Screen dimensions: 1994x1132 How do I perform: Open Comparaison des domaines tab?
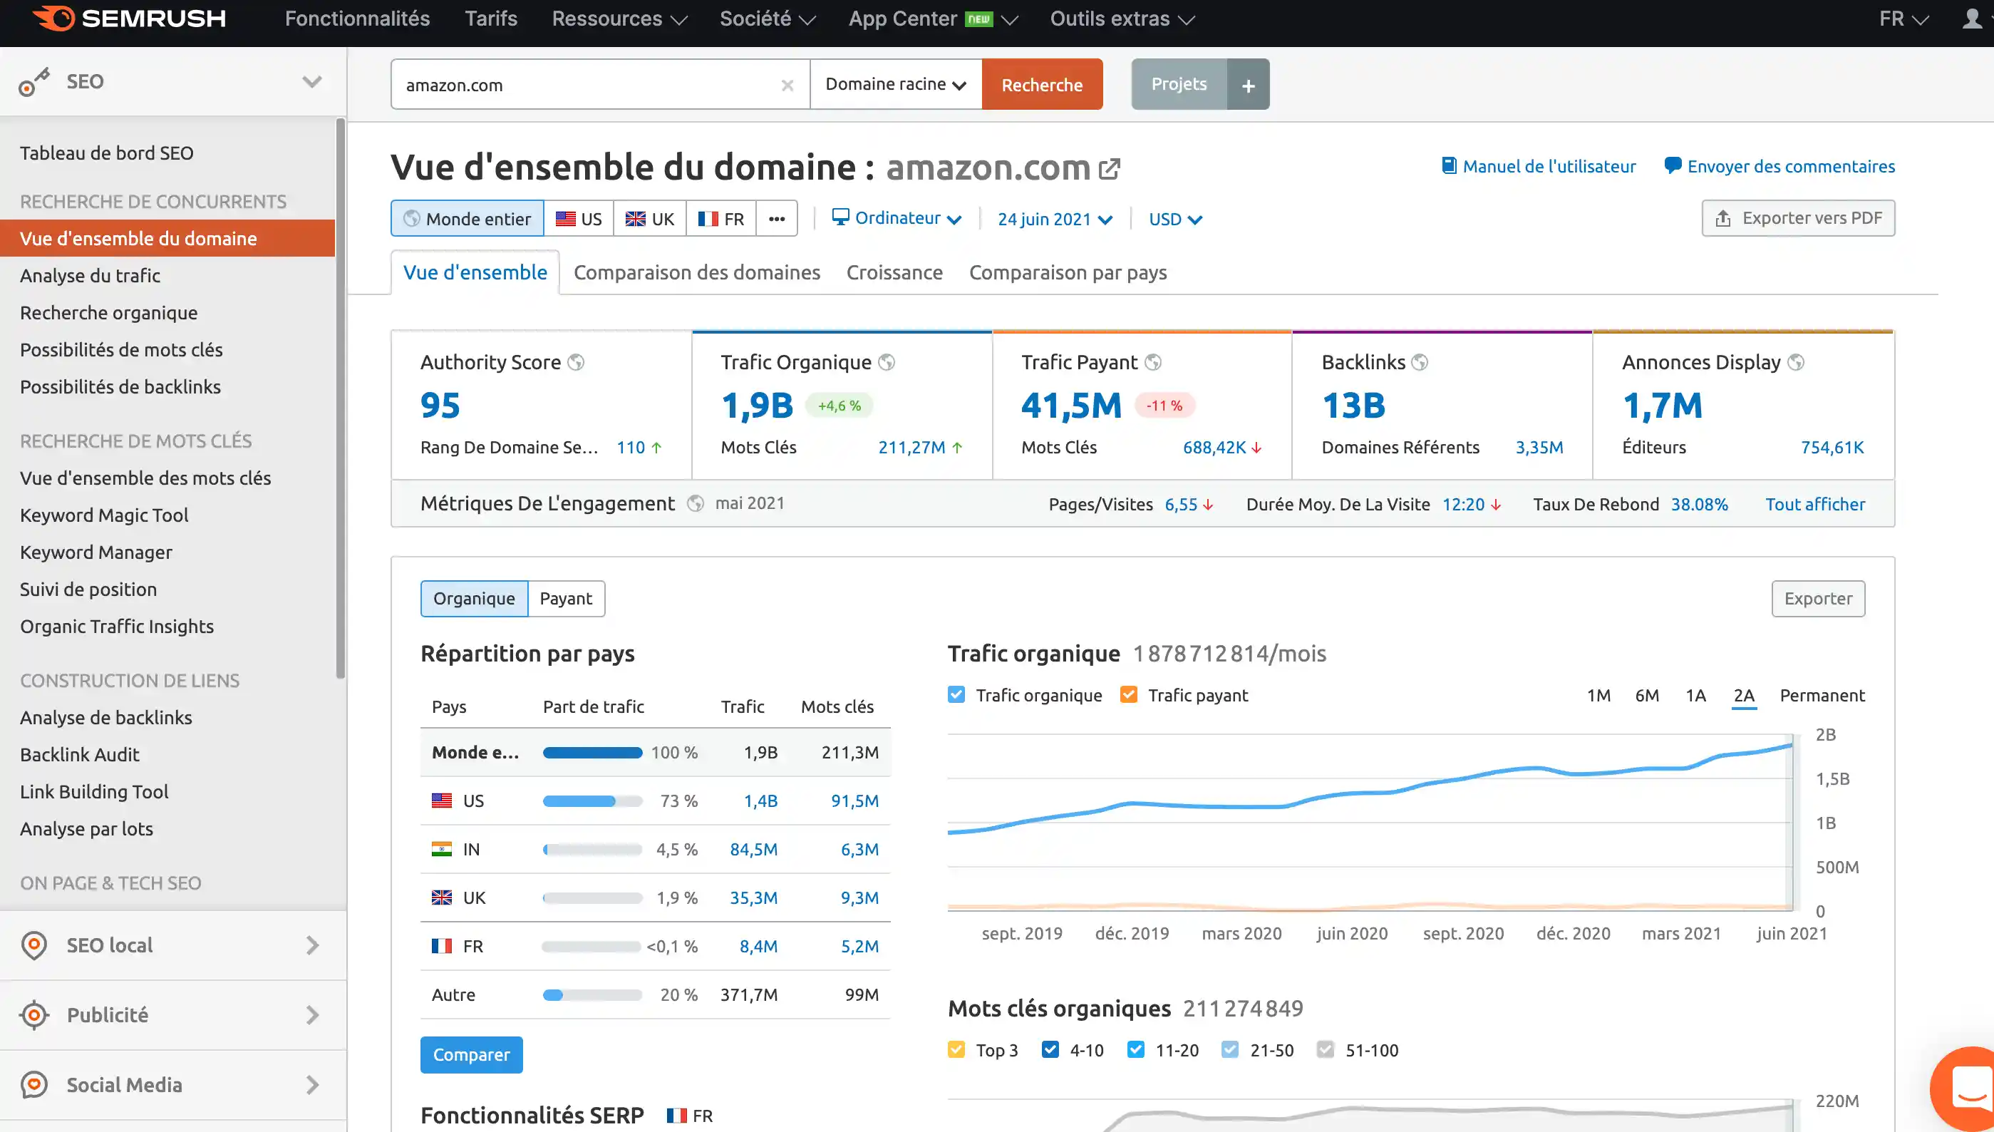pos(697,272)
